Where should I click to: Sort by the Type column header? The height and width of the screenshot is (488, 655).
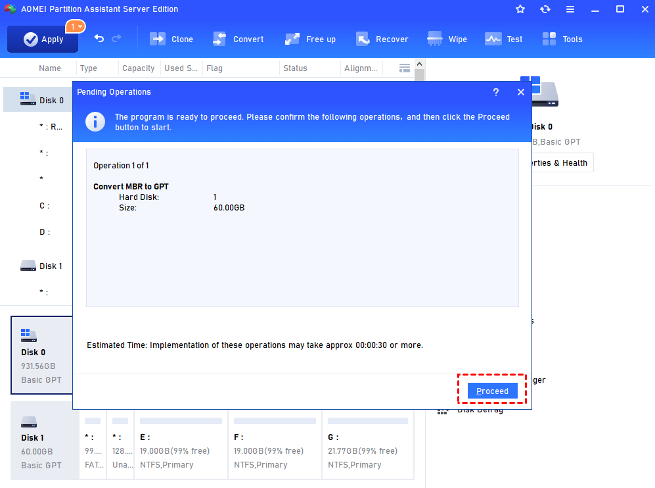[89, 68]
